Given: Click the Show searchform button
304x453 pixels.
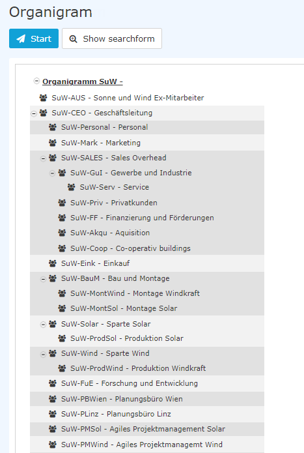Looking at the screenshot, I should coord(112,38).
